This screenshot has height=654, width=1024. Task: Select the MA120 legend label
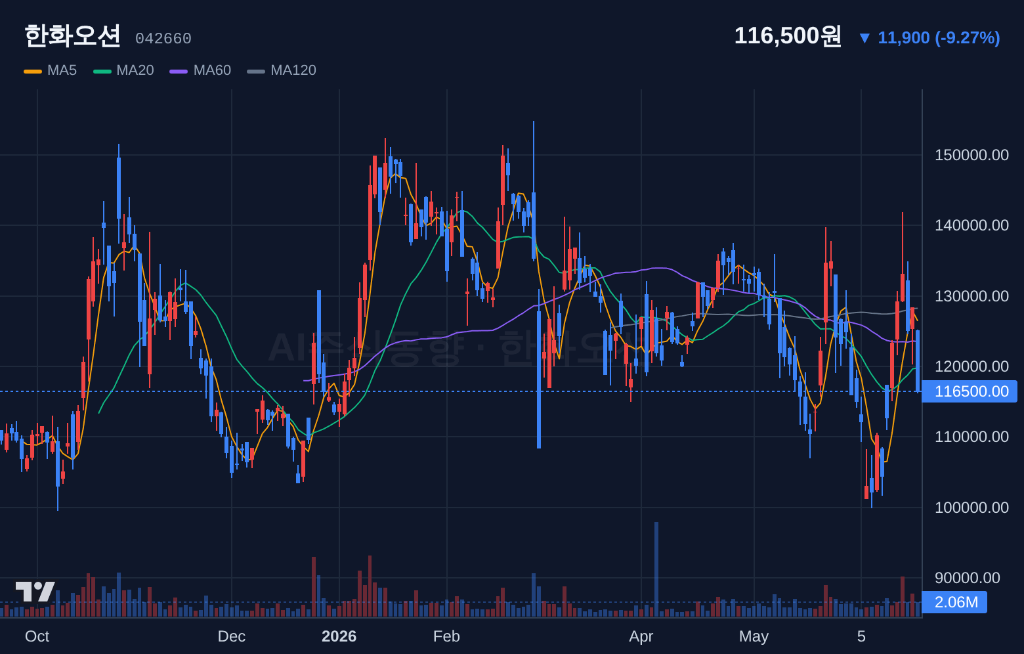[x=293, y=70]
